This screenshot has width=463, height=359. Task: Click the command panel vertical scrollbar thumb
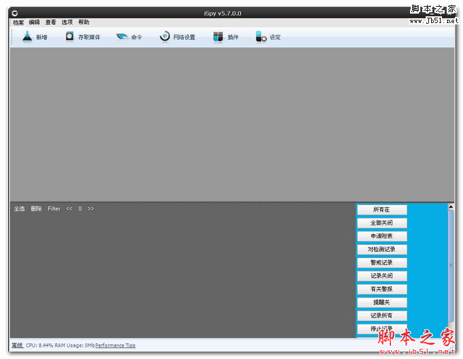(x=451, y=266)
